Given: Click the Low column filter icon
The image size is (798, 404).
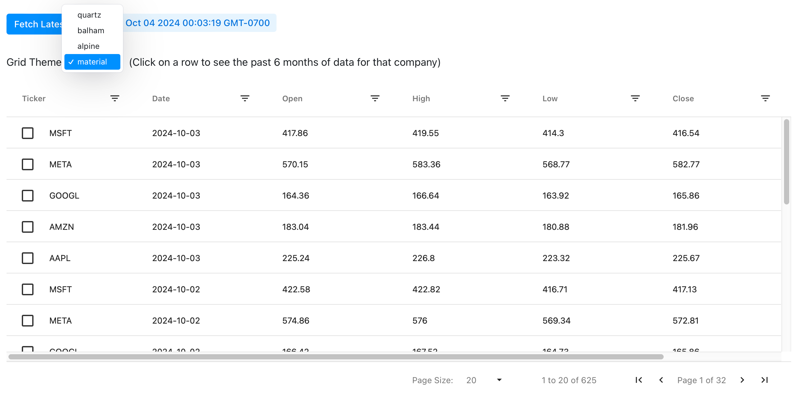Looking at the screenshot, I should point(635,98).
